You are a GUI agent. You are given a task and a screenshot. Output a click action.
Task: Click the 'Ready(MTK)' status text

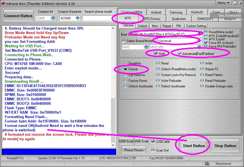(15, 158)
